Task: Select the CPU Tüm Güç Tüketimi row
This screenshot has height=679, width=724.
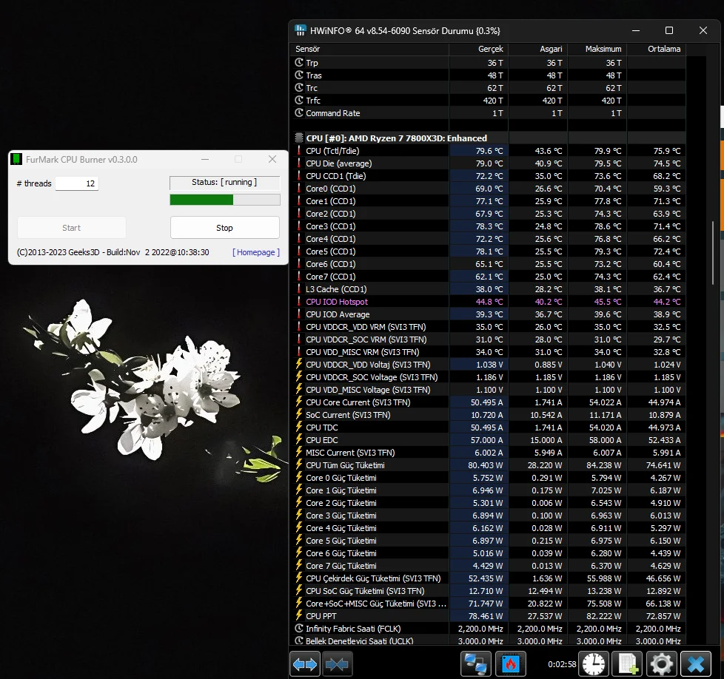Action: pos(489,465)
